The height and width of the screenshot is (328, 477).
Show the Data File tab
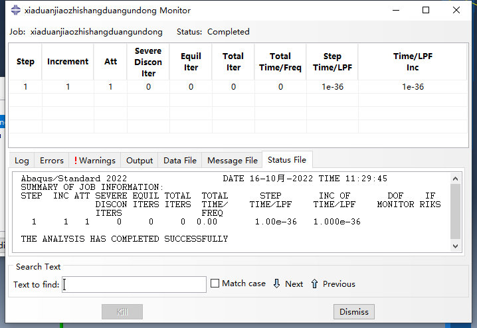pyautogui.click(x=180, y=160)
